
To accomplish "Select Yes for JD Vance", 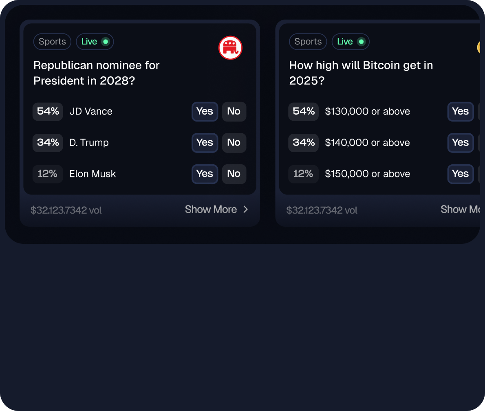I will pos(205,111).
